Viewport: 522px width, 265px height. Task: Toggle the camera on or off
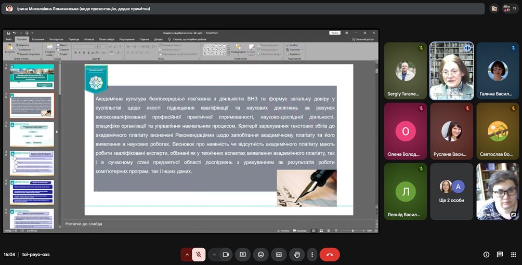click(x=226, y=255)
